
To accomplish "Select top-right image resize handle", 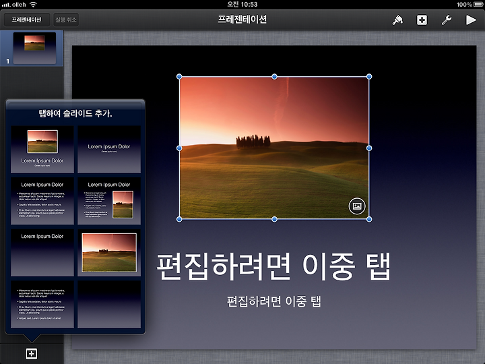I will click(369, 76).
